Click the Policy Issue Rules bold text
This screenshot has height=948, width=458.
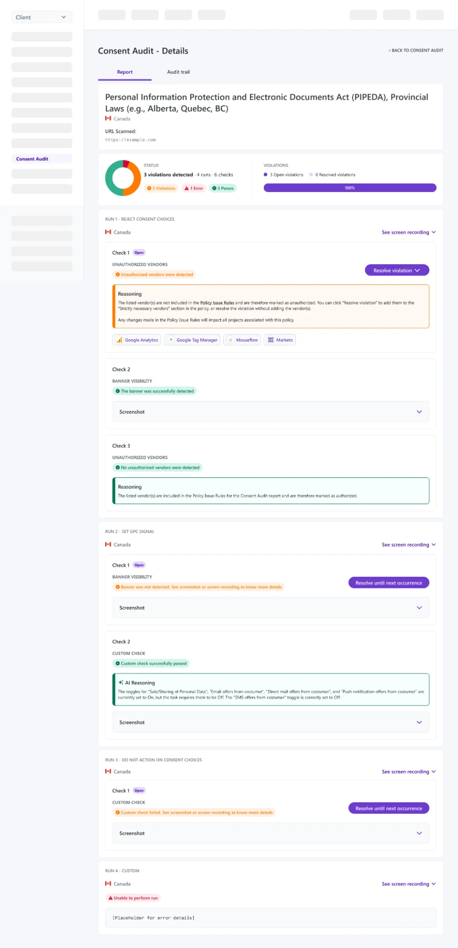click(217, 303)
